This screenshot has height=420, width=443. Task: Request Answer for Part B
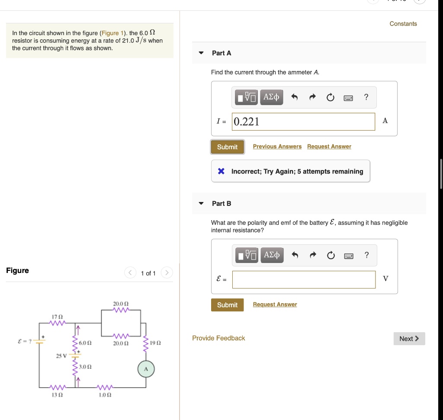click(274, 304)
